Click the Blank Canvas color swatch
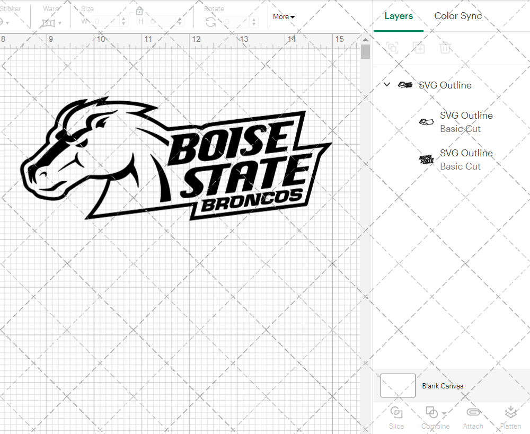The image size is (530, 434). (397, 385)
